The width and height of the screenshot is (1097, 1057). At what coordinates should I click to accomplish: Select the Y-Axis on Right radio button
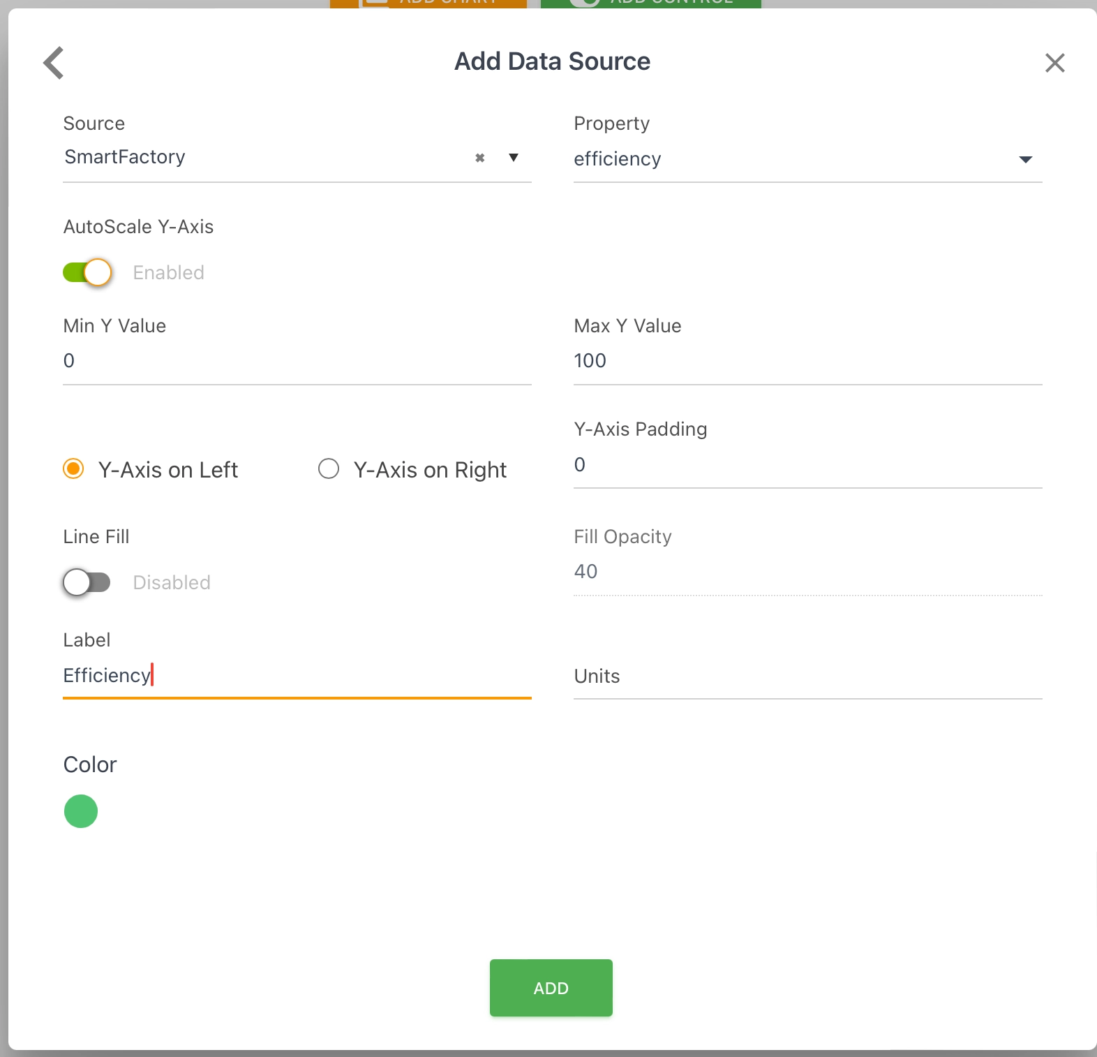[x=329, y=469]
